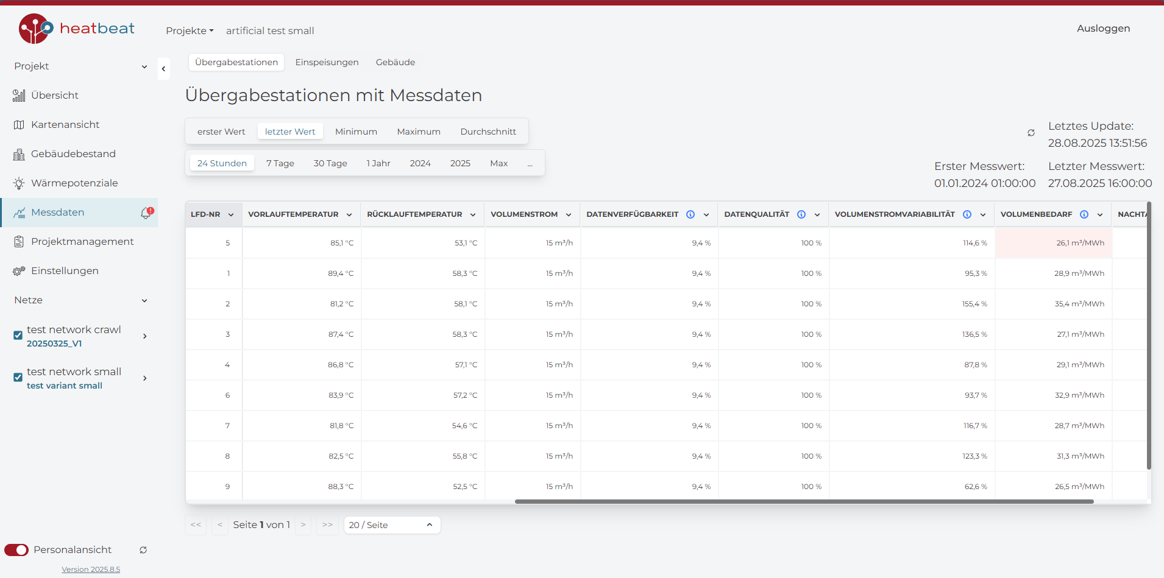This screenshot has width=1164, height=578.
Task: Show info for Volumenstromvariabilität column
Action: (x=967, y=214)
